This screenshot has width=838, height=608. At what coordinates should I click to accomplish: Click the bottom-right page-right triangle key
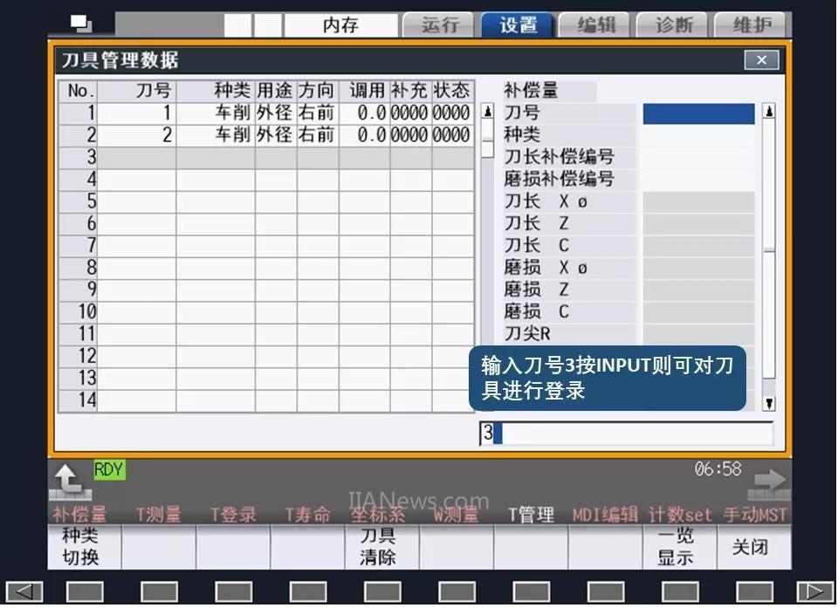pos(814,592)
